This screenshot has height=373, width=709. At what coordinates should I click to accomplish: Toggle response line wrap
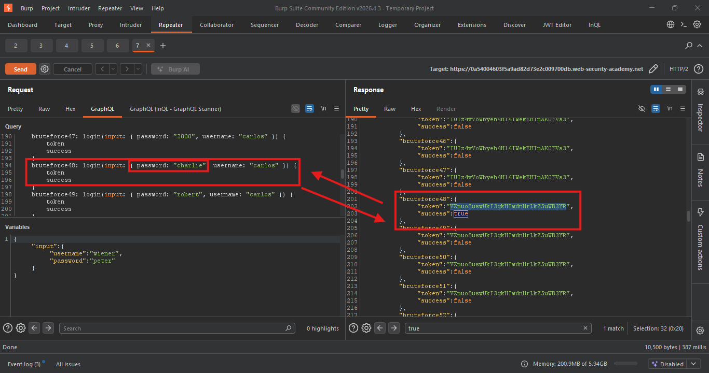(x=656, y=109)
